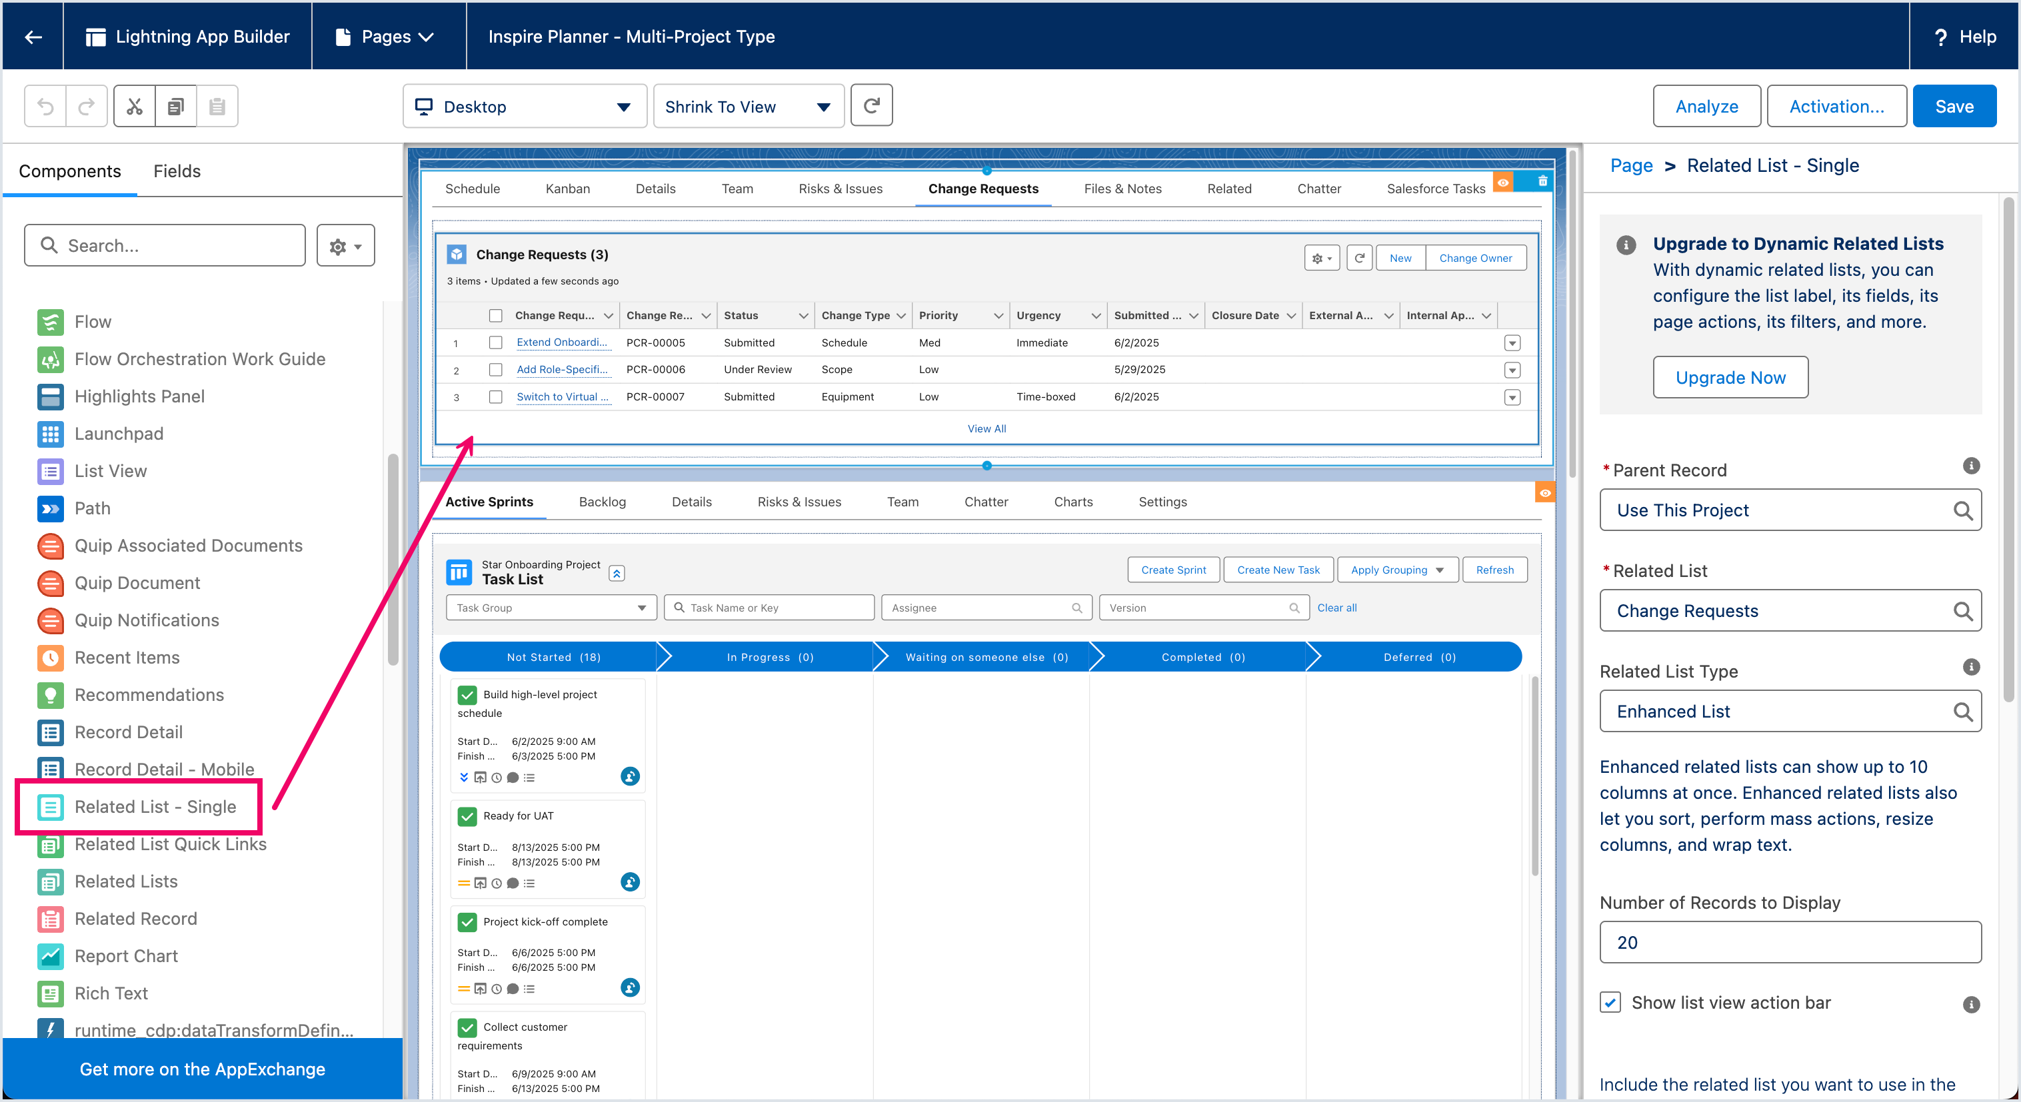Click the cut scissors icon
The width and height of the screenshot is (2021, 1102).
tap(134, 106)
